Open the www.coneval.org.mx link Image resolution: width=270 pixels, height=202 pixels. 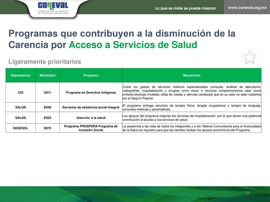(247, 8)
